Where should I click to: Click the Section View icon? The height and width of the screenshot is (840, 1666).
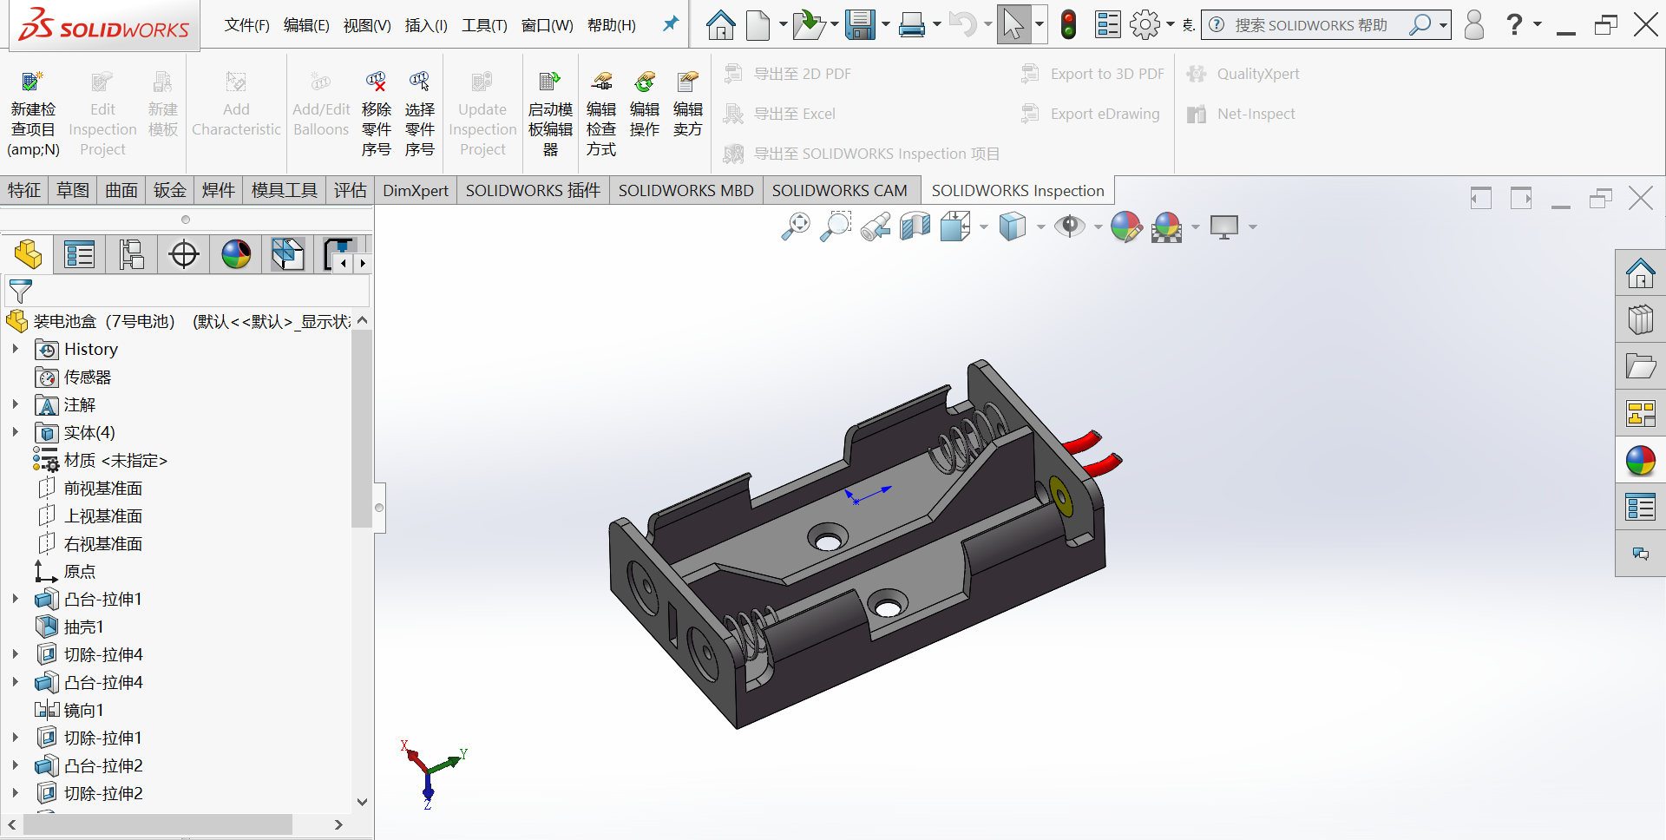(915, 226)
